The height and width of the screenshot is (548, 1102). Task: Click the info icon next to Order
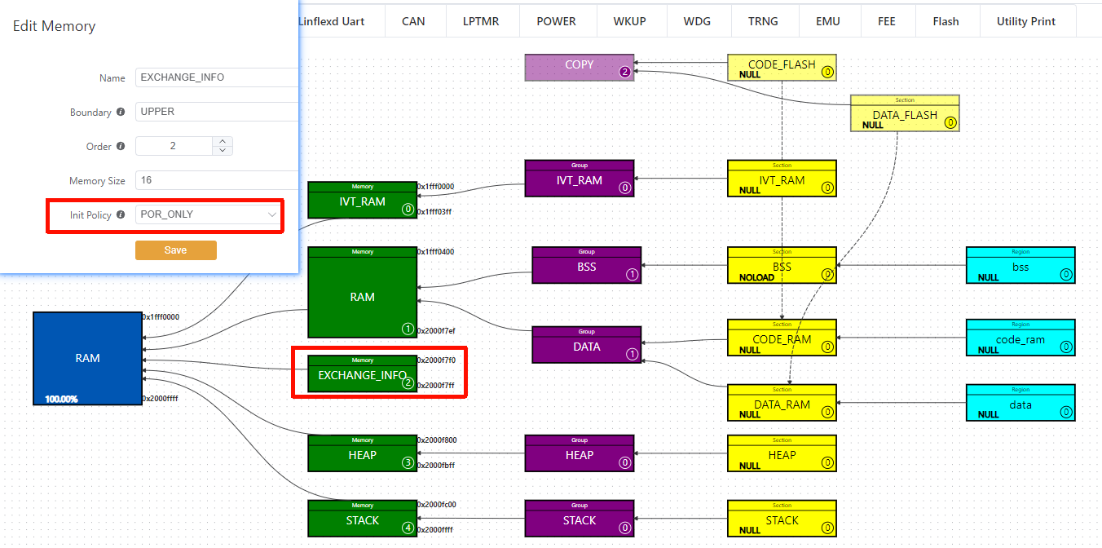[120, 146]
